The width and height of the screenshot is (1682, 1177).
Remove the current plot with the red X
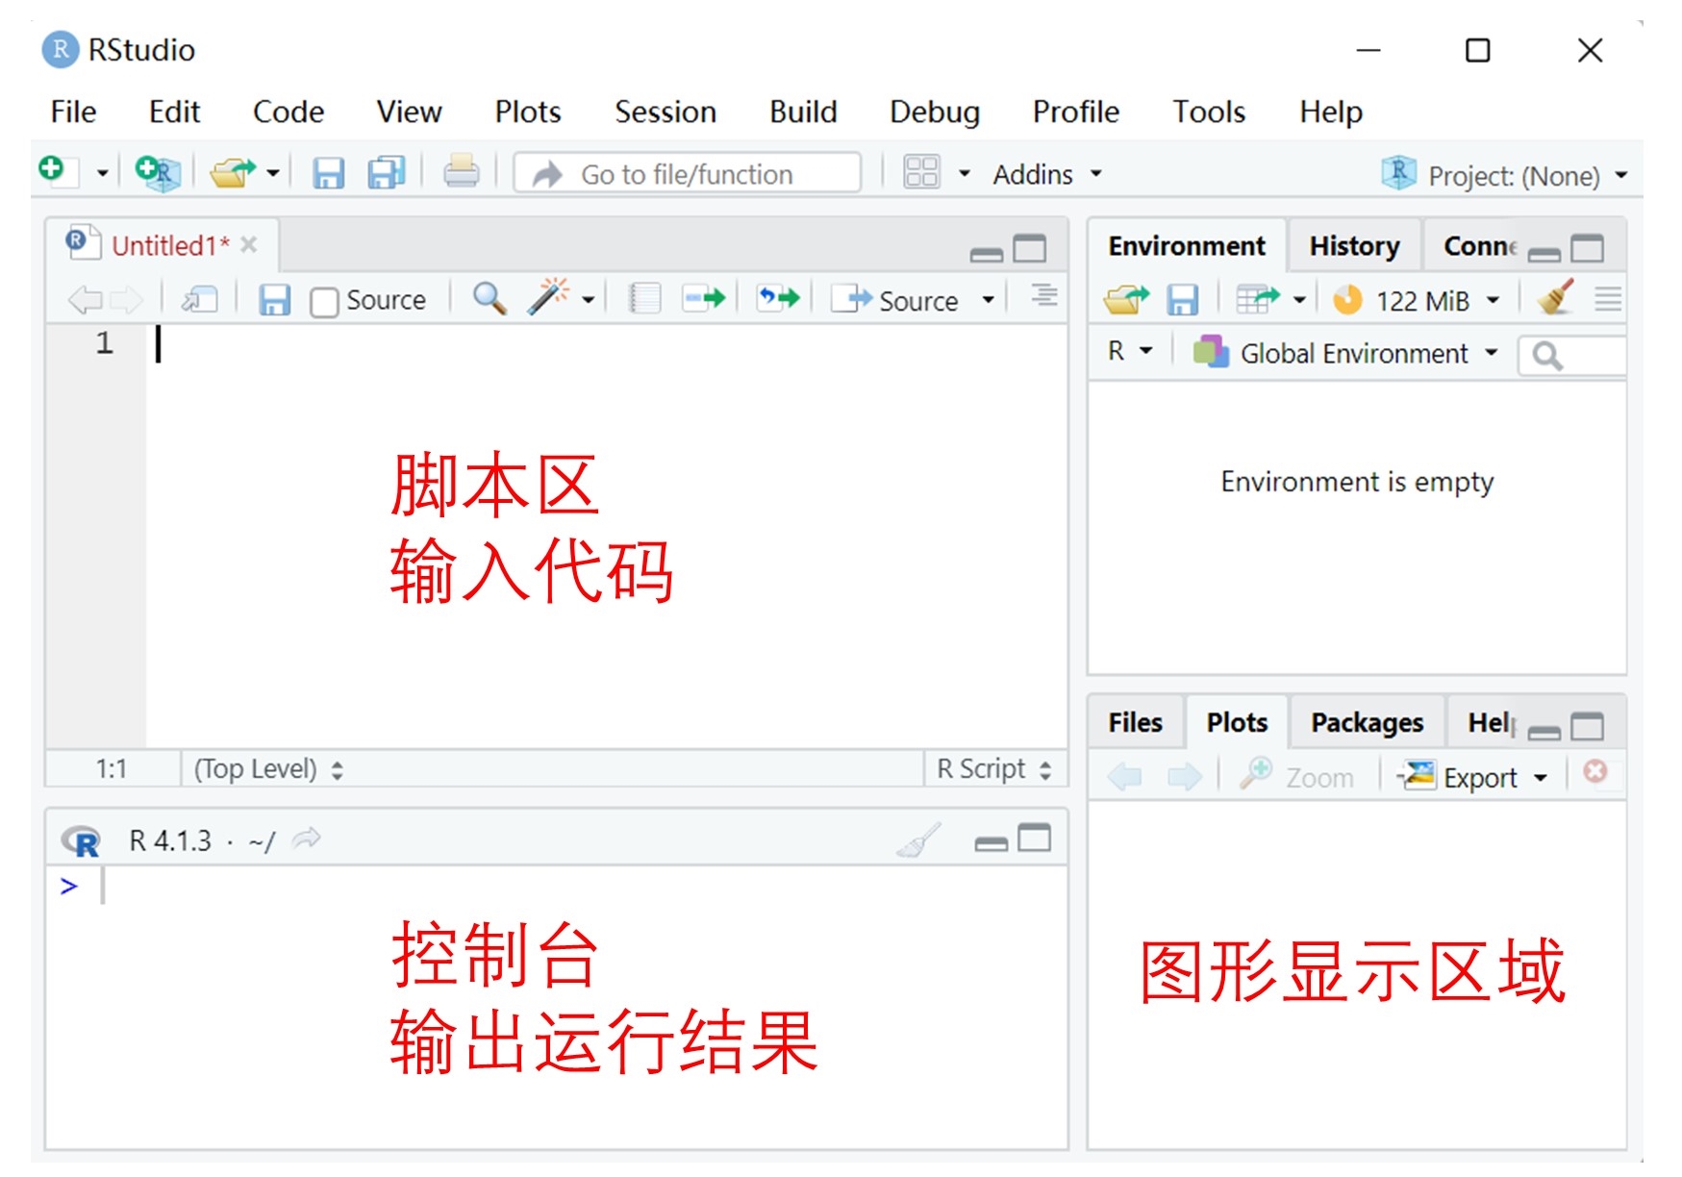(x=1594, y=772)
